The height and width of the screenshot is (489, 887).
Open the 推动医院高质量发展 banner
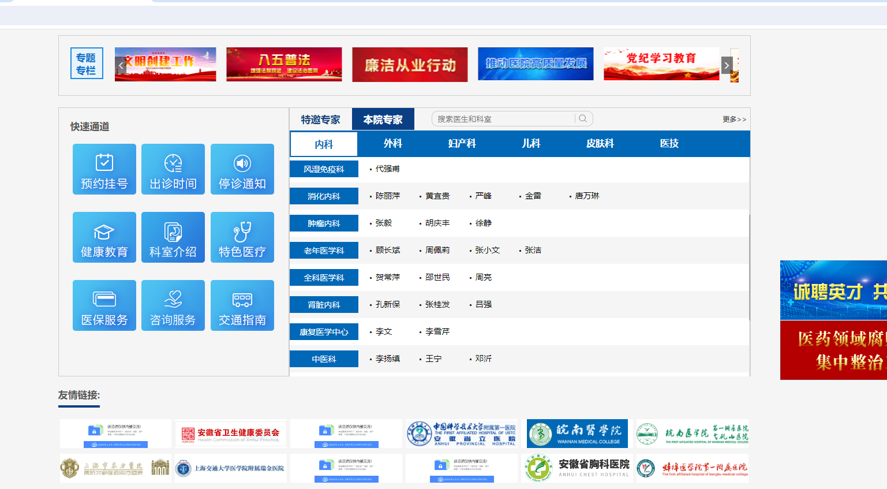click(x=536, y=64)
